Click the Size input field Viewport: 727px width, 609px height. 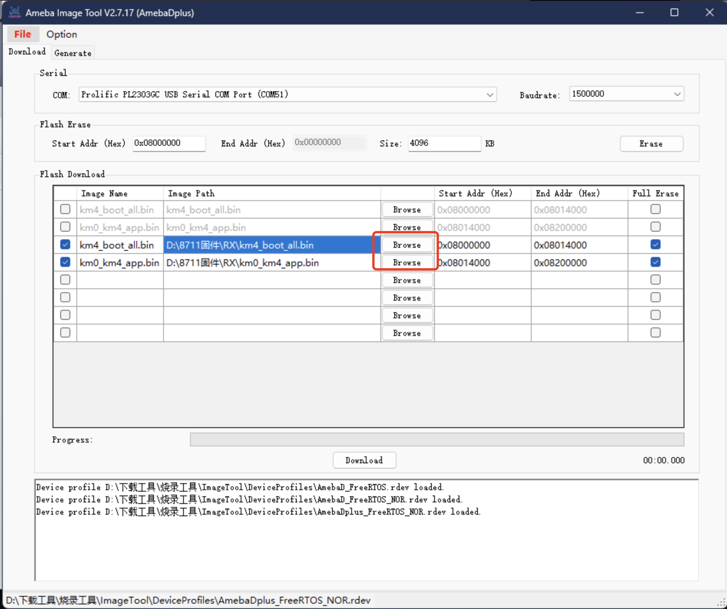[444, 143]
